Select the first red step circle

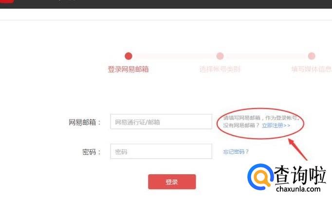129,56
